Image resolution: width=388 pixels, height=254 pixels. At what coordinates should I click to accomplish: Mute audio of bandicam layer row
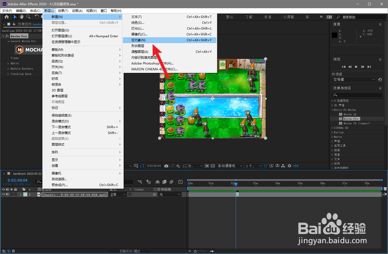(x=8, y=195)
